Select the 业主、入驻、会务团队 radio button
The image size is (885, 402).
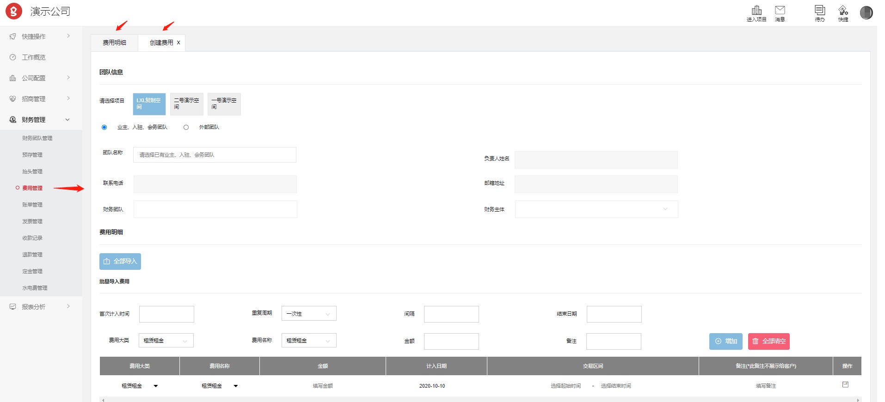click(x=104, y=128)
